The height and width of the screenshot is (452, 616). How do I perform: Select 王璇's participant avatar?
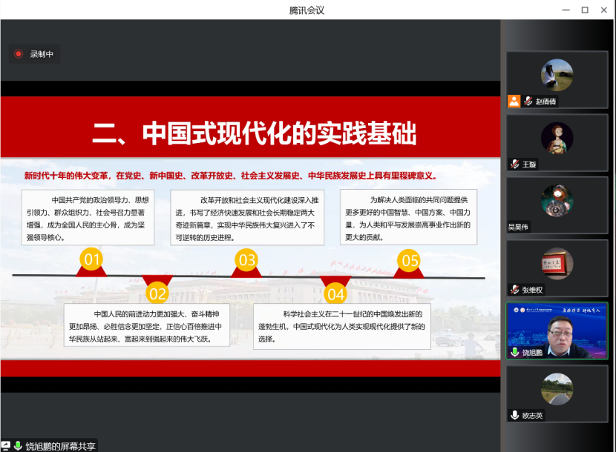pos(557,137)
